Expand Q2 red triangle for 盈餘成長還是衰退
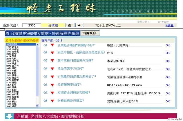The width and height of the screenshot is (183, 121). pos(52,53)
